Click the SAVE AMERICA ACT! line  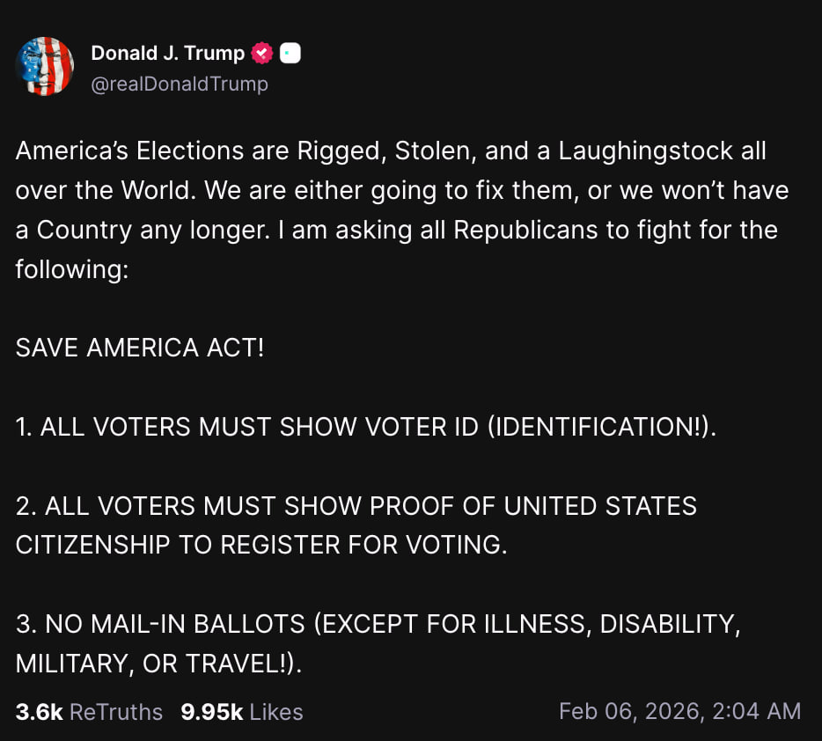coord(140,348)
